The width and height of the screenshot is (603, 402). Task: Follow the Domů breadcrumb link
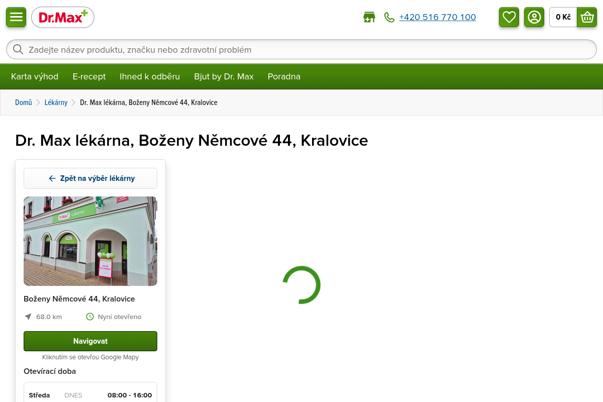pos(24,103)
